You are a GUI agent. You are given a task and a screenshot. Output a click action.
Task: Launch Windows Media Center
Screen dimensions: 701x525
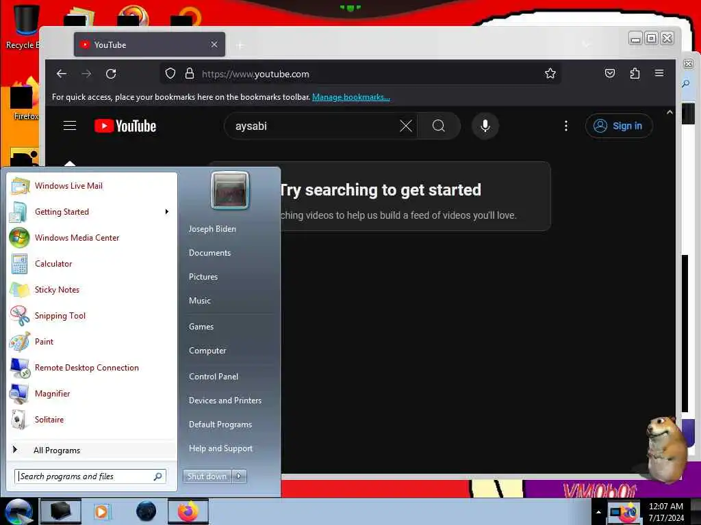pos(92,237)
